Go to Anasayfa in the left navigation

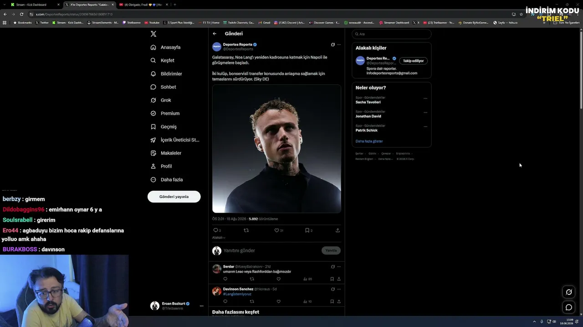(166, 47)
